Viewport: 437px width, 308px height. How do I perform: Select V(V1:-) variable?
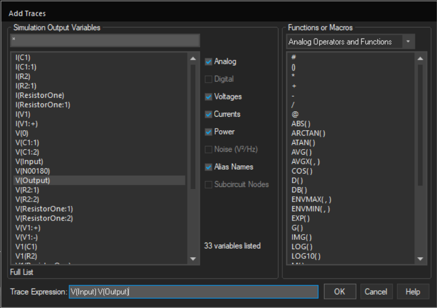pyautogui.click(x=27, y=237)
